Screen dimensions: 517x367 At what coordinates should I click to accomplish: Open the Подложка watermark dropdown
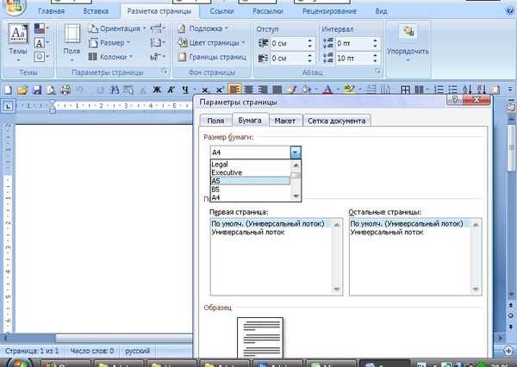click(x=202, y=28)
